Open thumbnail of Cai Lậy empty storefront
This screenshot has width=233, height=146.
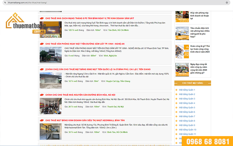point(51,81)
